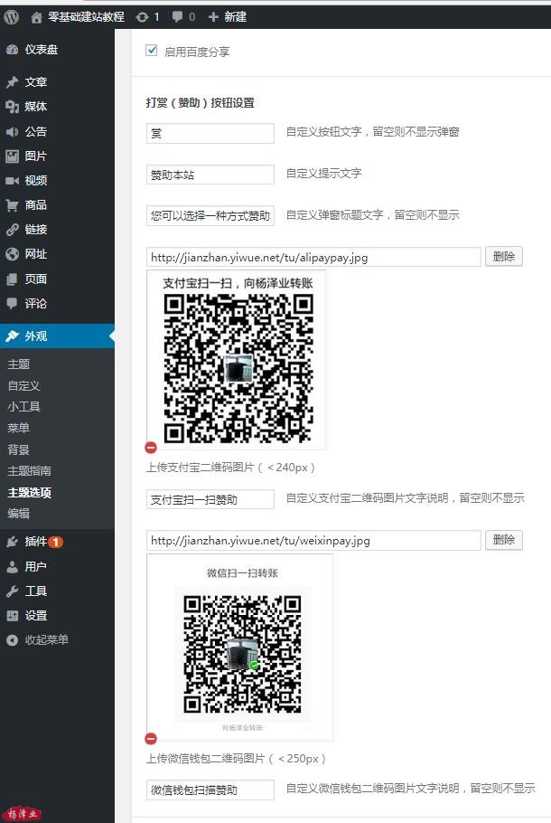Image resolution: width=551 pixels, height=823 pixels.
Task: Collapse the menu via 收起菜单 arrow icon
Action: click(12, 639)
